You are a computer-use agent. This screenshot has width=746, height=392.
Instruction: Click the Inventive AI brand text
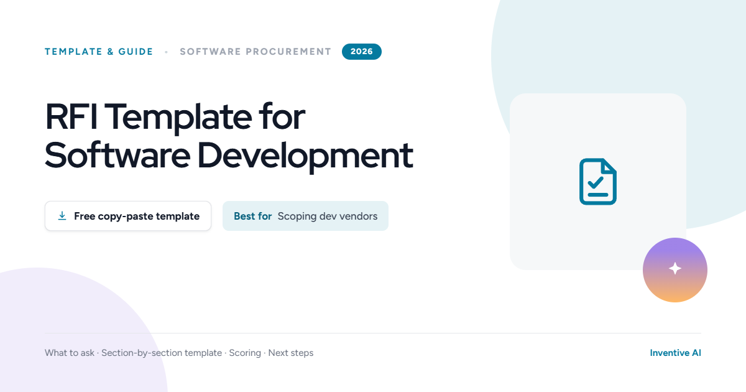click(675, 353)
